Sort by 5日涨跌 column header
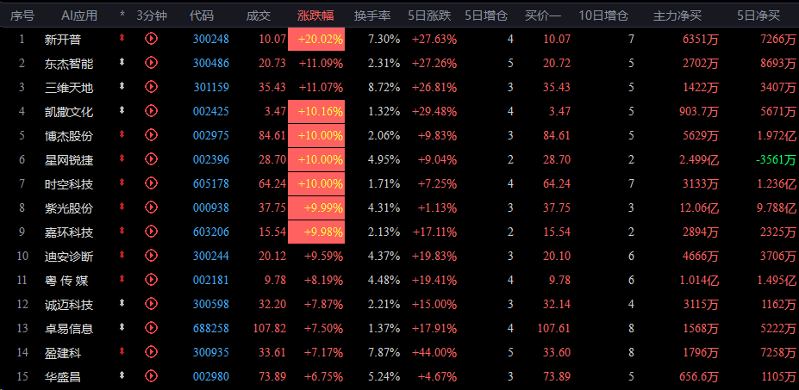This screenshot has height=390, width=799. (429, 15)
